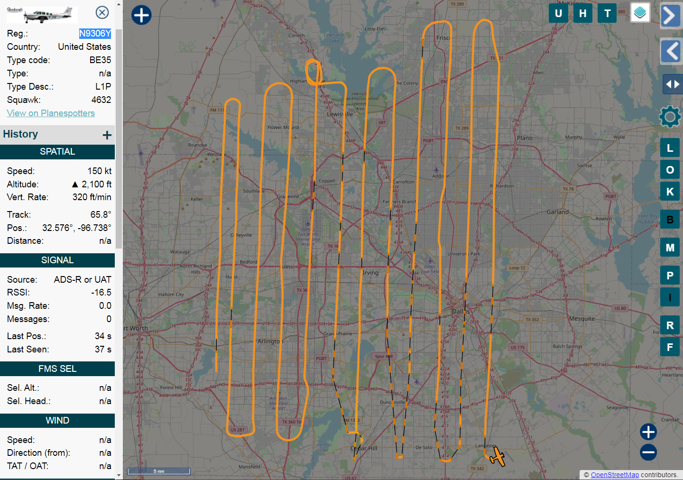Toggle sidebar with double-arrow button
This screenshot has width=683, height=480.
[672, 84]
